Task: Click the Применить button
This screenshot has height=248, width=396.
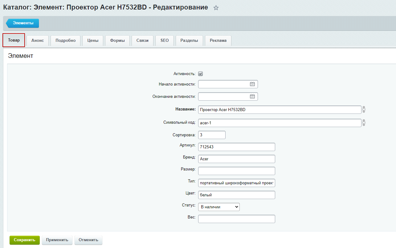Action: click(57, 240)
